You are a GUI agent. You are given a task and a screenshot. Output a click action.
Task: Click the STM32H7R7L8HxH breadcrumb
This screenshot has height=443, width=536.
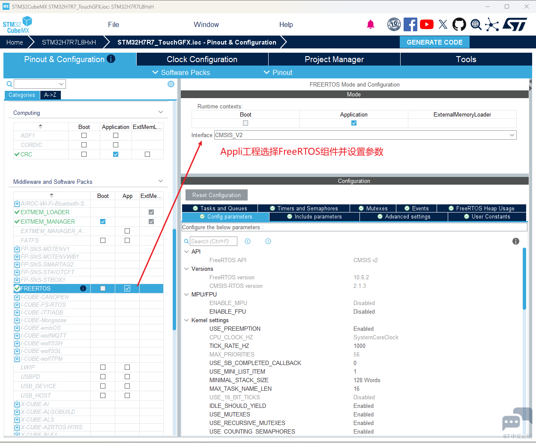(x=69, y=42)
